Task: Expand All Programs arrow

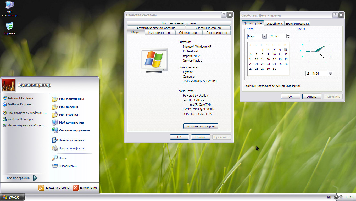Action: (35, 178)
